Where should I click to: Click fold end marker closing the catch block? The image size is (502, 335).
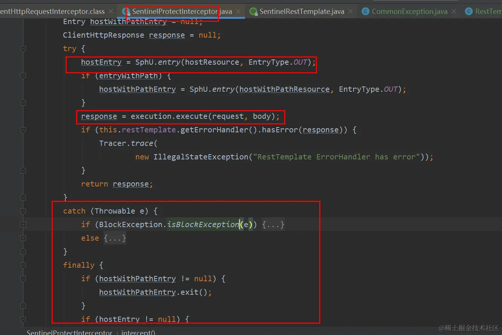point(23,252)
